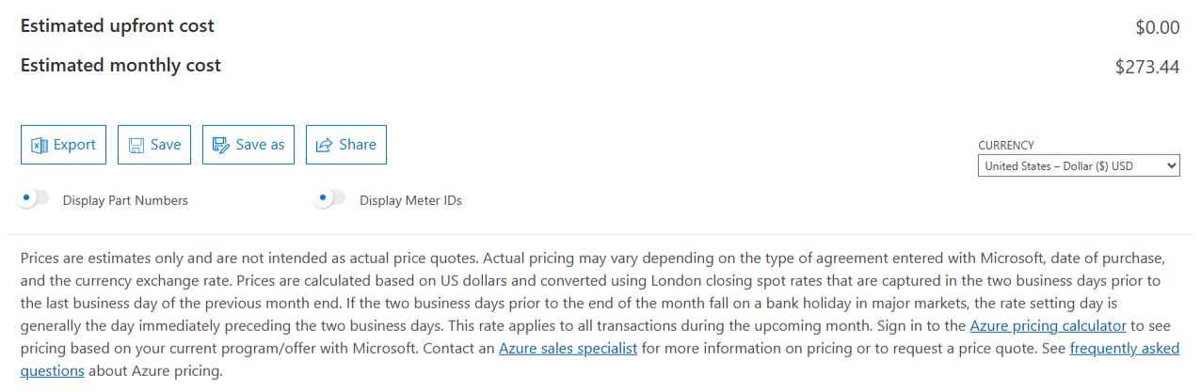
Task: Click the Estimated monthly cost heading
Action: [120, 66]
